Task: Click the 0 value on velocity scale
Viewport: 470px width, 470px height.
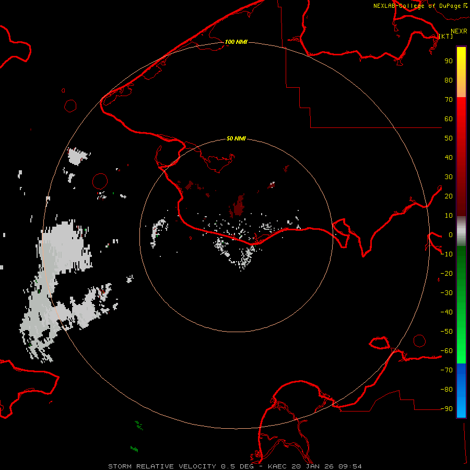Action: tap(450, 235)
